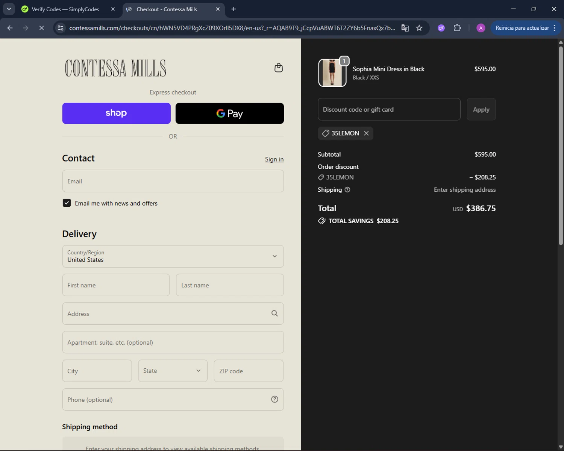Bookmark this page with the star icon

pyautogui.click(x=419, y=28)
